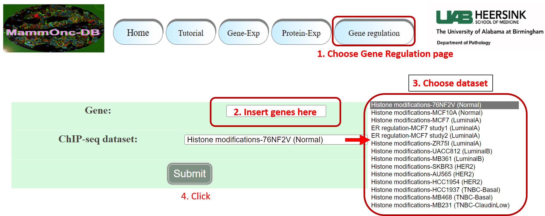Image resolution: width=545 pixels, height=216 pixels.
Task: Choose ER regulation-MCF7 study1 (LuminalA)
Action: [x=425, y=128]
